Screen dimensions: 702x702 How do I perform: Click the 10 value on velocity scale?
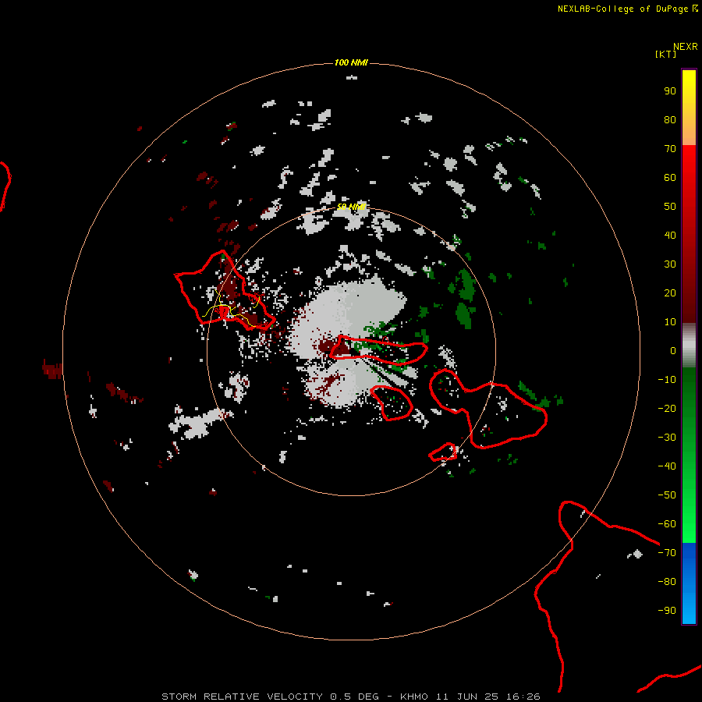click(670, 322)
